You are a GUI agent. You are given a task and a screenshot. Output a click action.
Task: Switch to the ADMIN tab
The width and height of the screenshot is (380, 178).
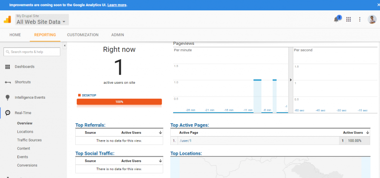(118, 35)
